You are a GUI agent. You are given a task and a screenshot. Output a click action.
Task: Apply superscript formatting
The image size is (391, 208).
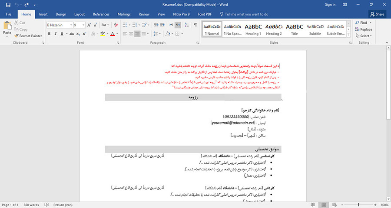(x=84, y=34)
